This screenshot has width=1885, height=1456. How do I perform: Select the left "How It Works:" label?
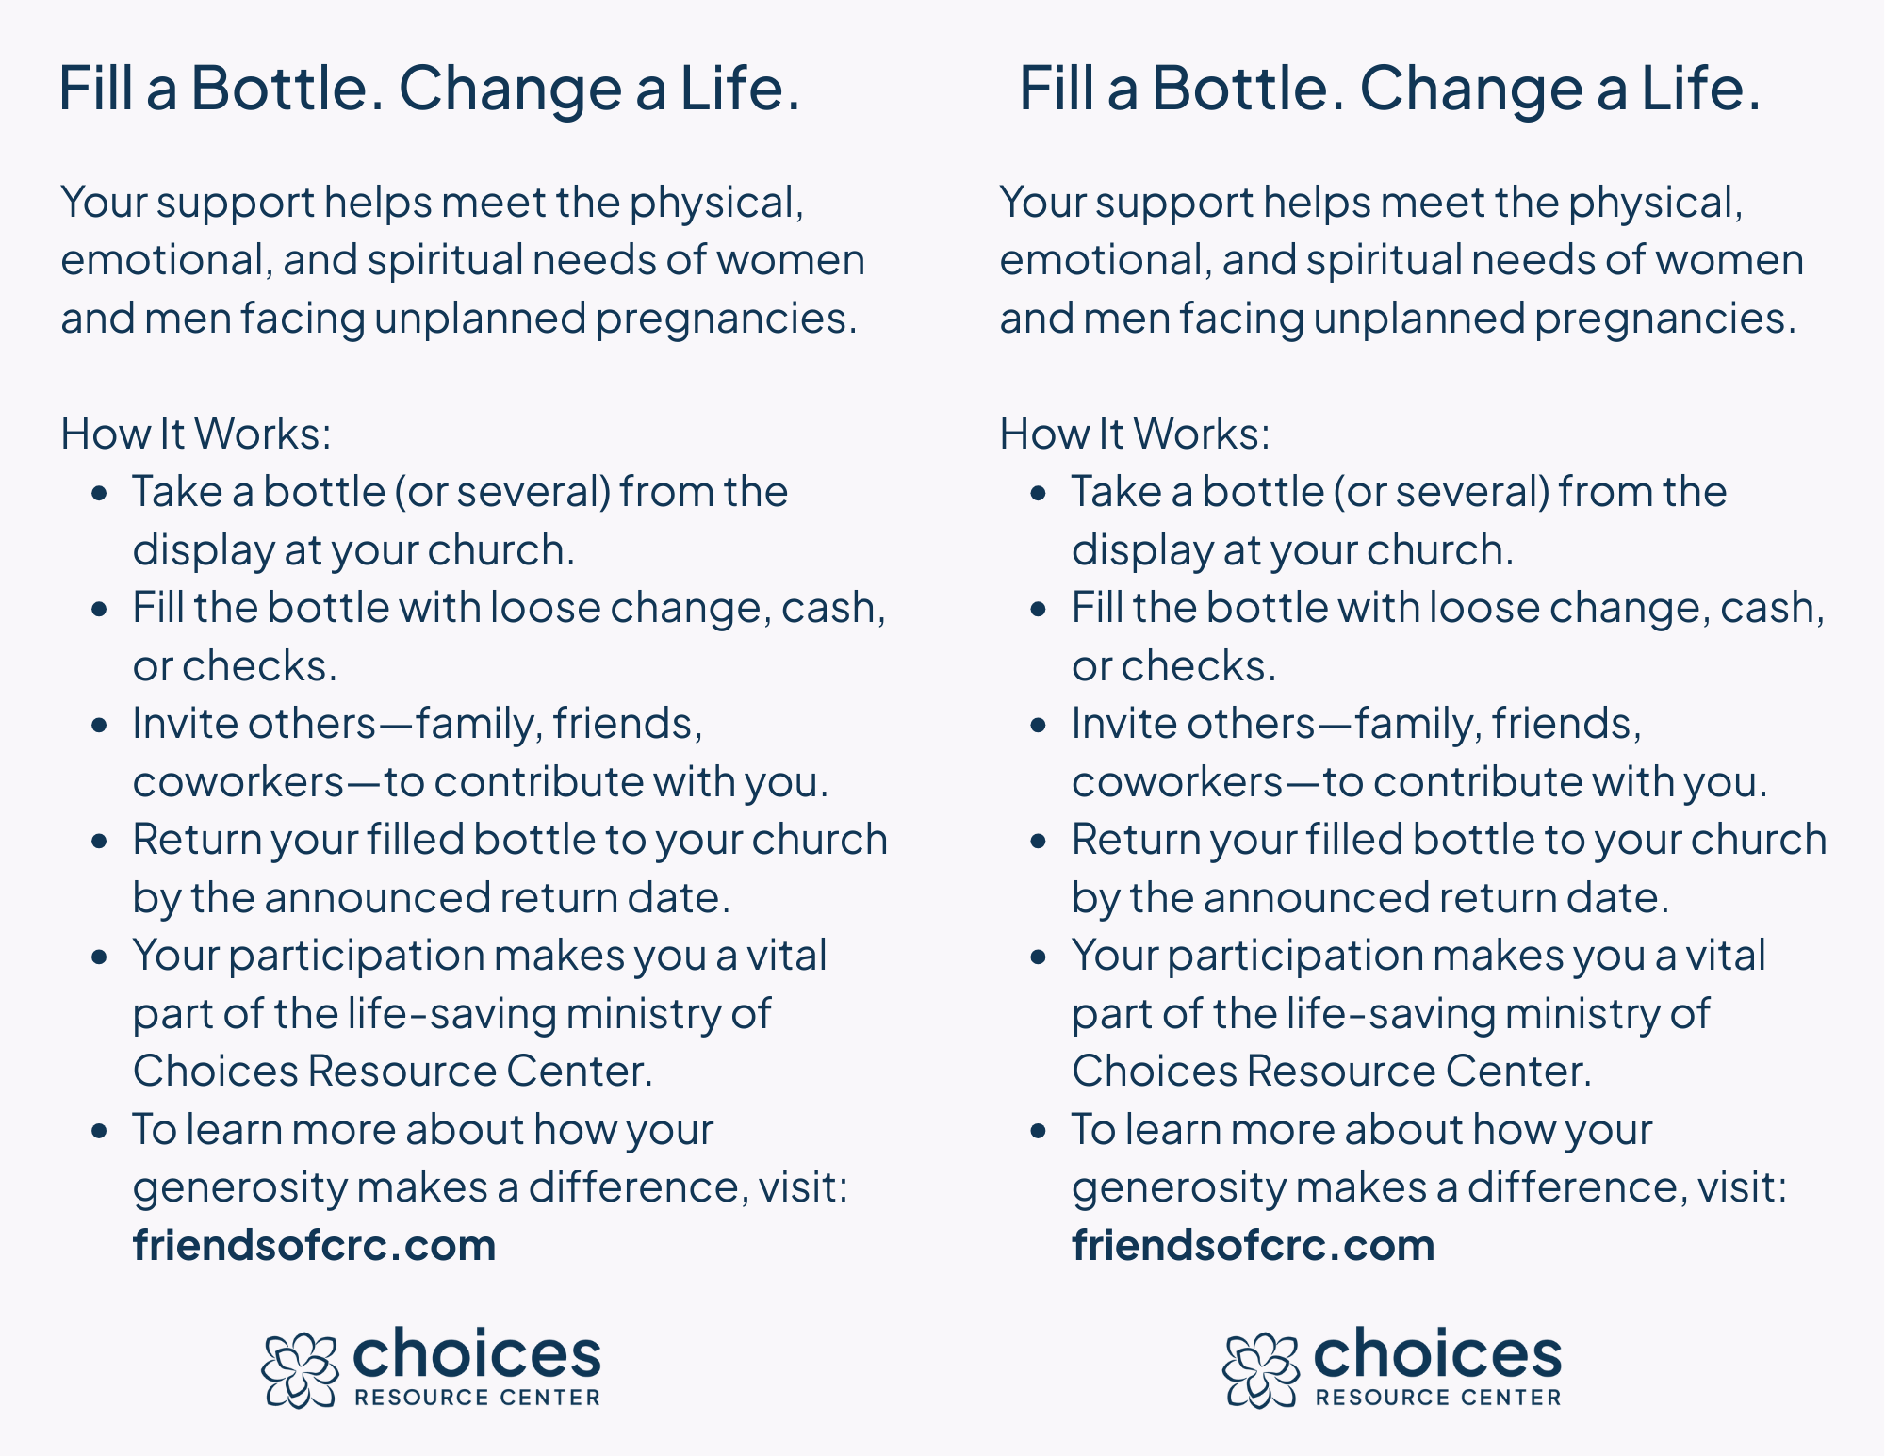coord(196,434)
